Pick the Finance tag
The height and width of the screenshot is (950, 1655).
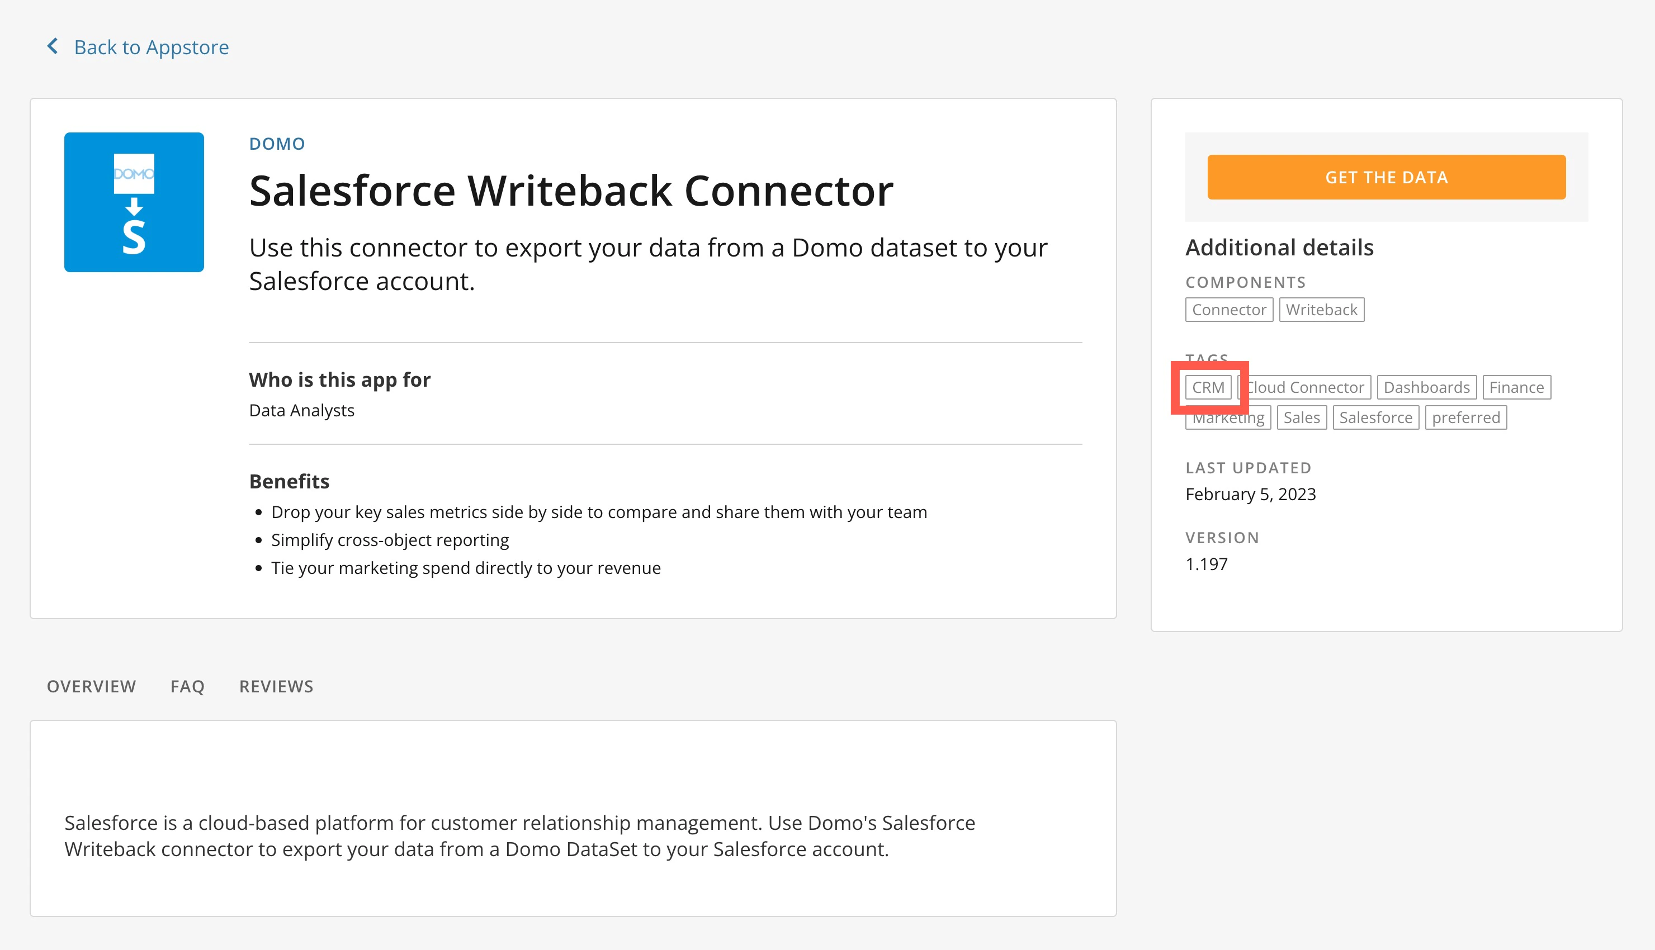pyautogui.click(x=1517, y=388)
